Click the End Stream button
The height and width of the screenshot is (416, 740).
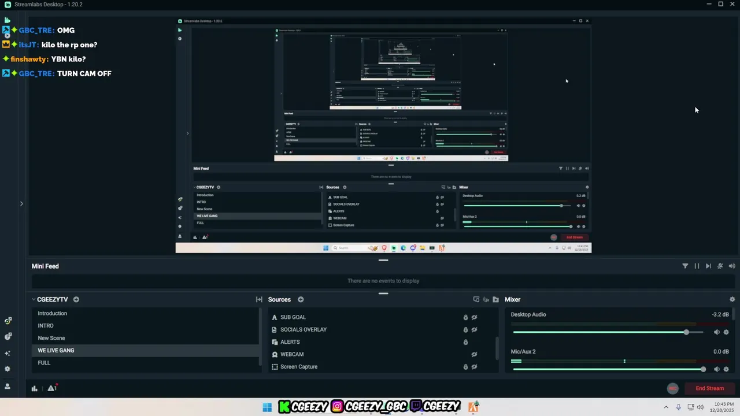709,388
